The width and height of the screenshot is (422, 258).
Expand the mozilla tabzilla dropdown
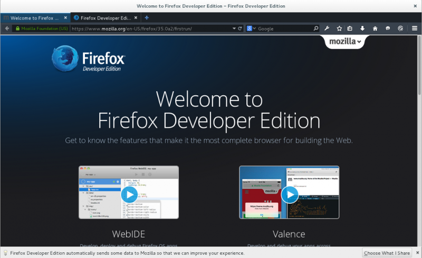345,42
